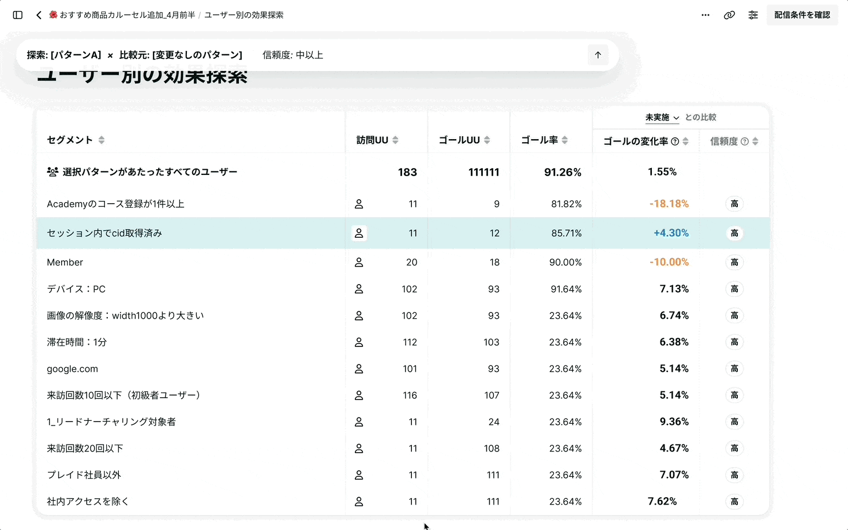Click 探索: [パターンA] filter text
Viewport: 848px width, 530px height.
point(64,55)
